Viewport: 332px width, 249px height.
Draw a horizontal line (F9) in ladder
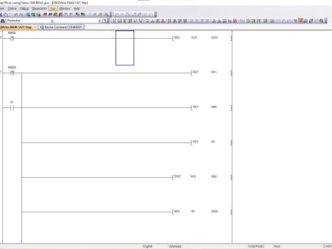[147, 21]
